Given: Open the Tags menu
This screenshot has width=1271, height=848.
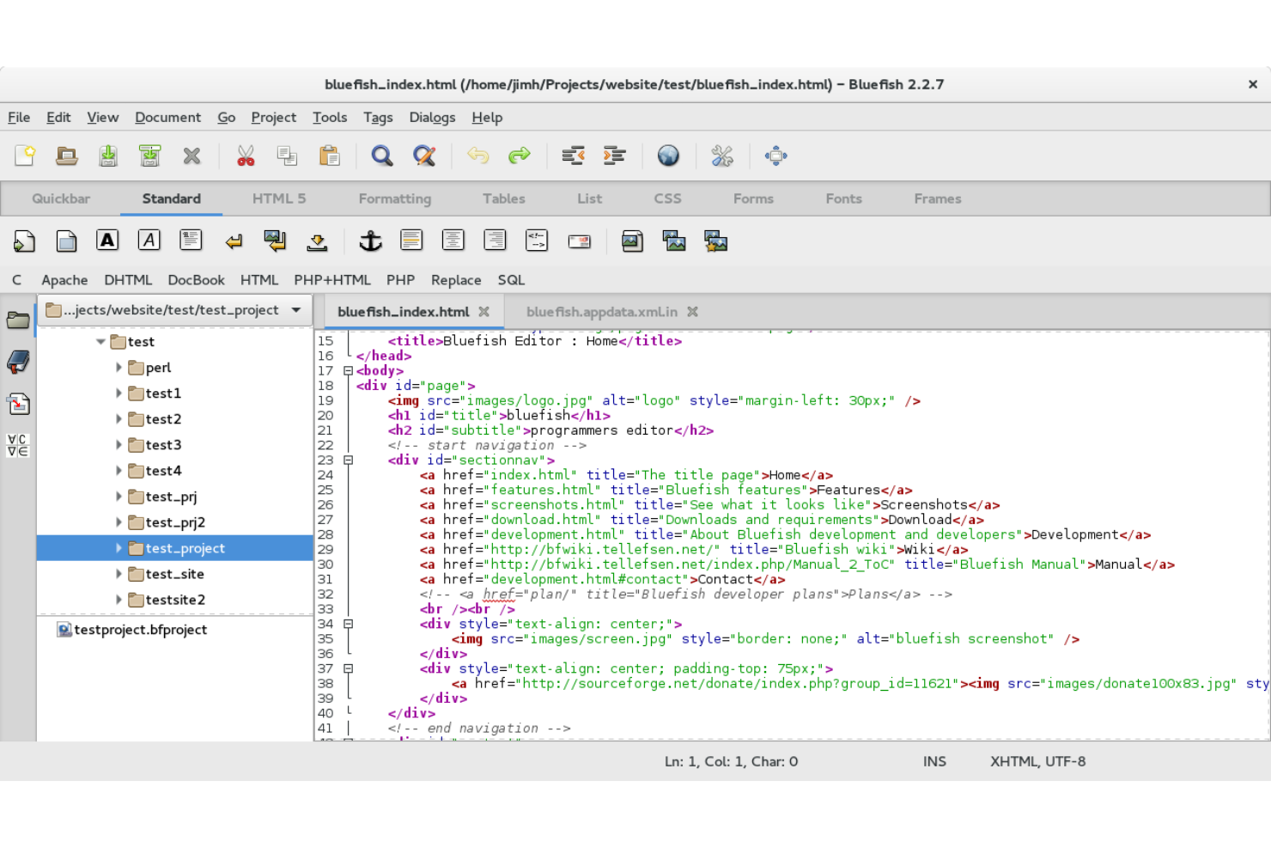Looking at the screenshot, I should 378,118.
